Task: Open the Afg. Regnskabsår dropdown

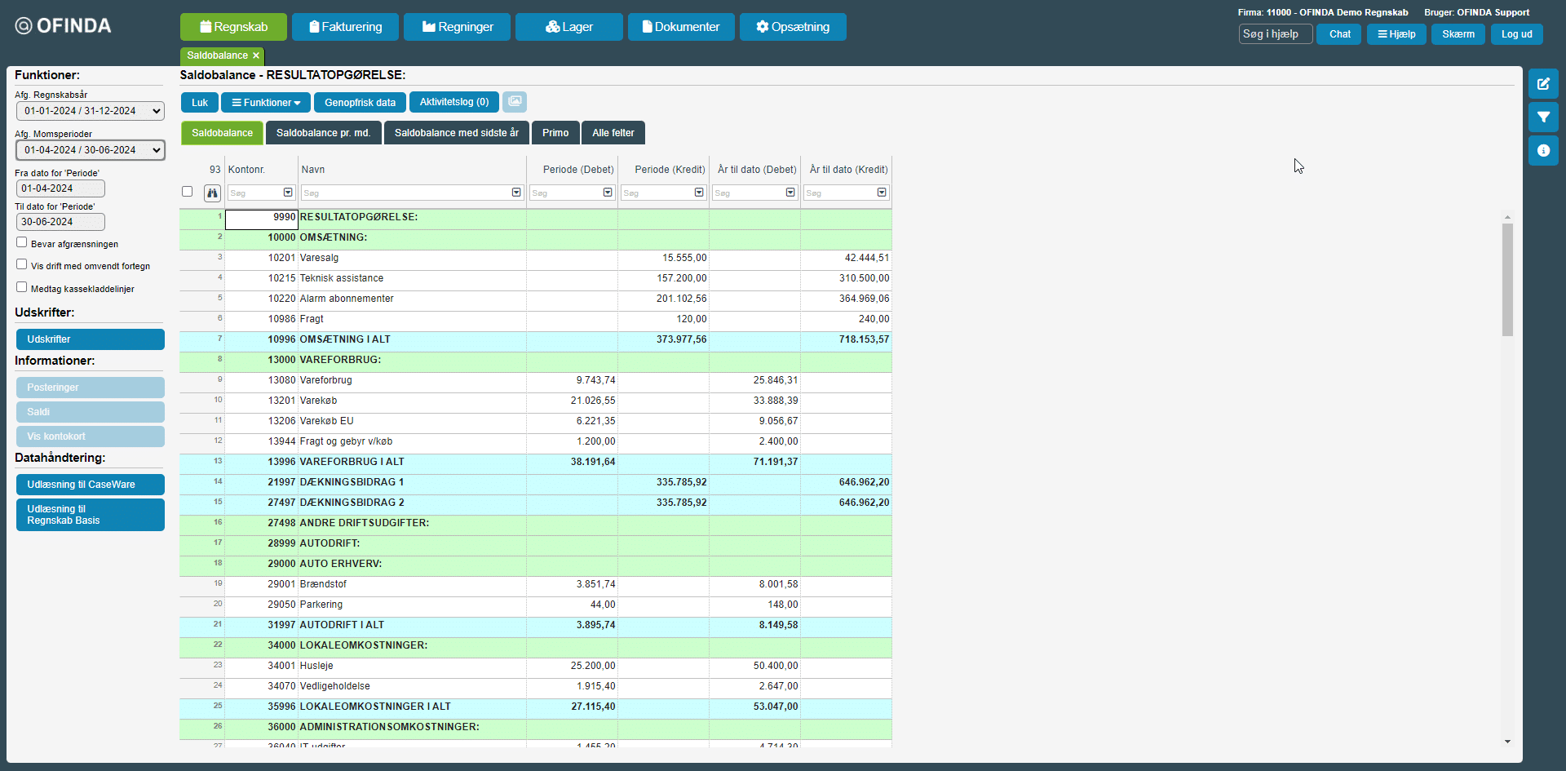Action: pyautogui.click(x=91, y=111)
